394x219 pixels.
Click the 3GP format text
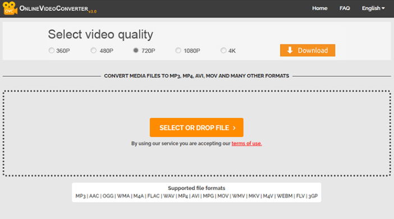coord(313,196)
